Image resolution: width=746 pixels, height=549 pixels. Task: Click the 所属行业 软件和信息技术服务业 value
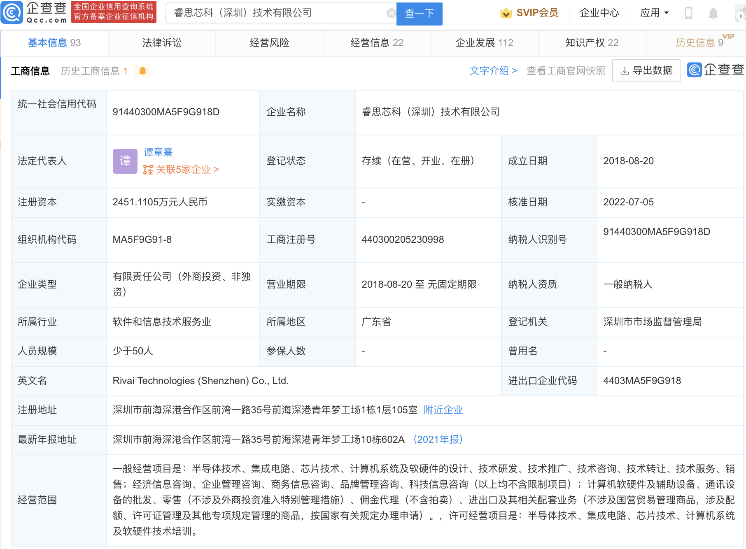click(x=162, y=322)
